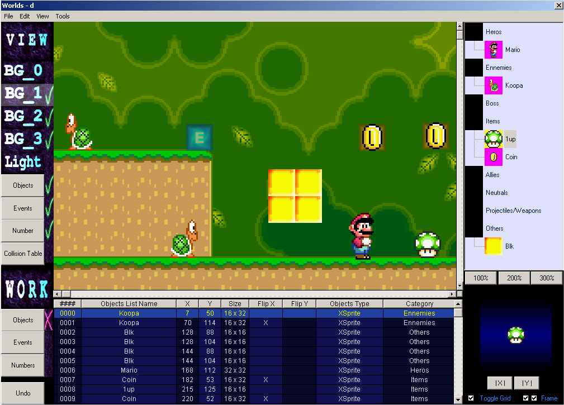Open the Tools menu

coord(63,16)
